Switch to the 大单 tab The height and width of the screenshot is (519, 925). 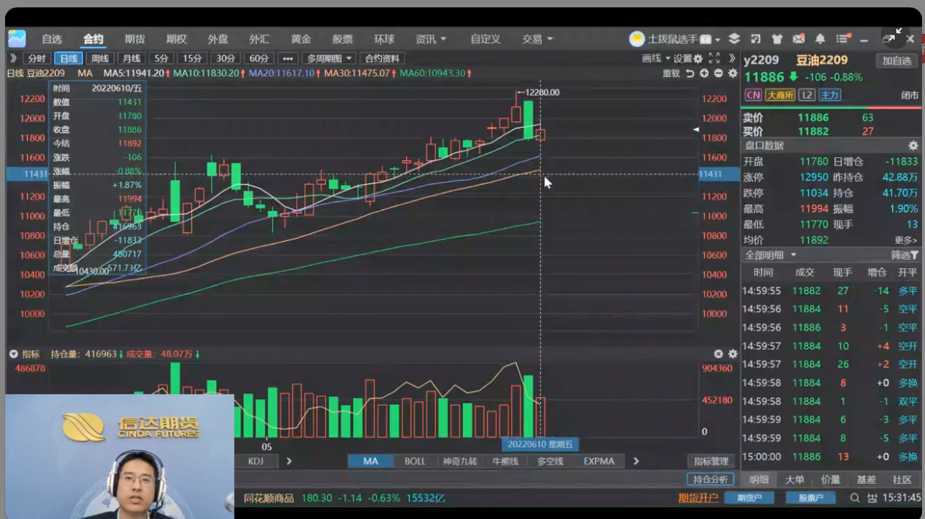(x=795, y=479)
